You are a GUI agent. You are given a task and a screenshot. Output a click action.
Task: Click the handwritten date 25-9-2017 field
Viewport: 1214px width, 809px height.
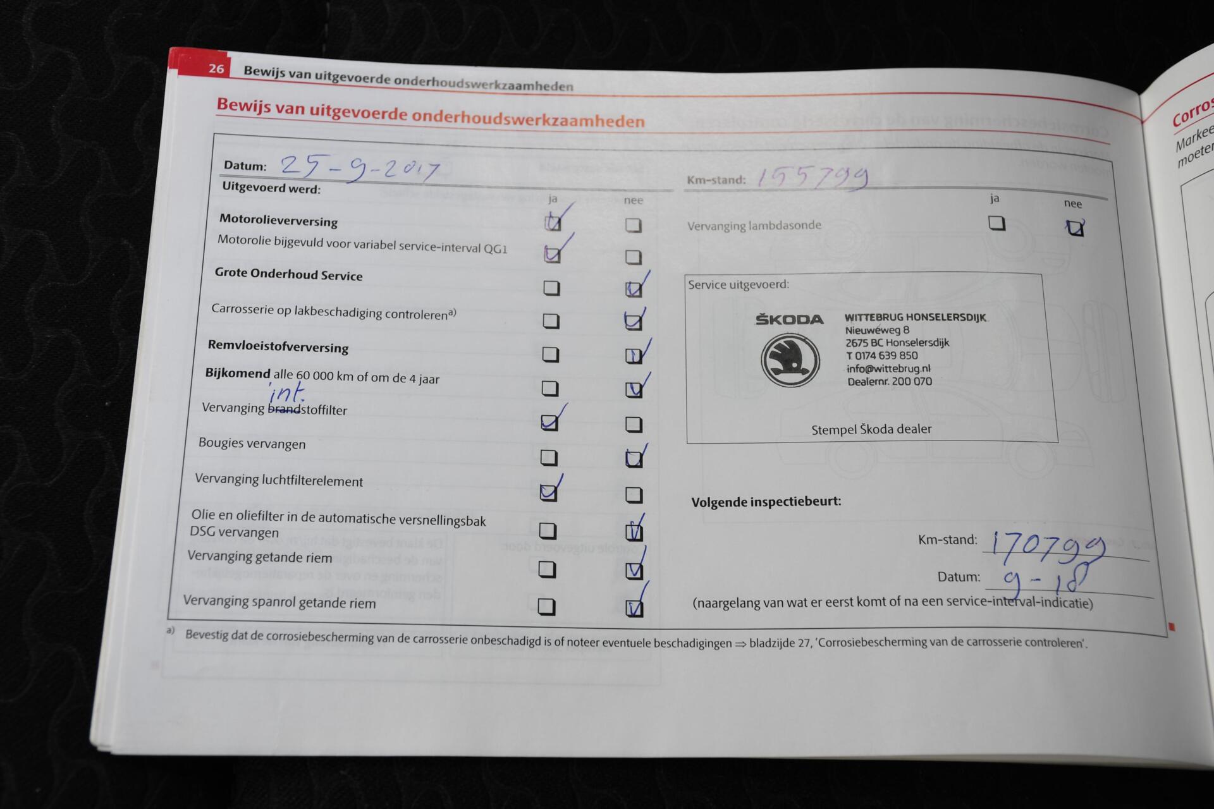point(360,168)
